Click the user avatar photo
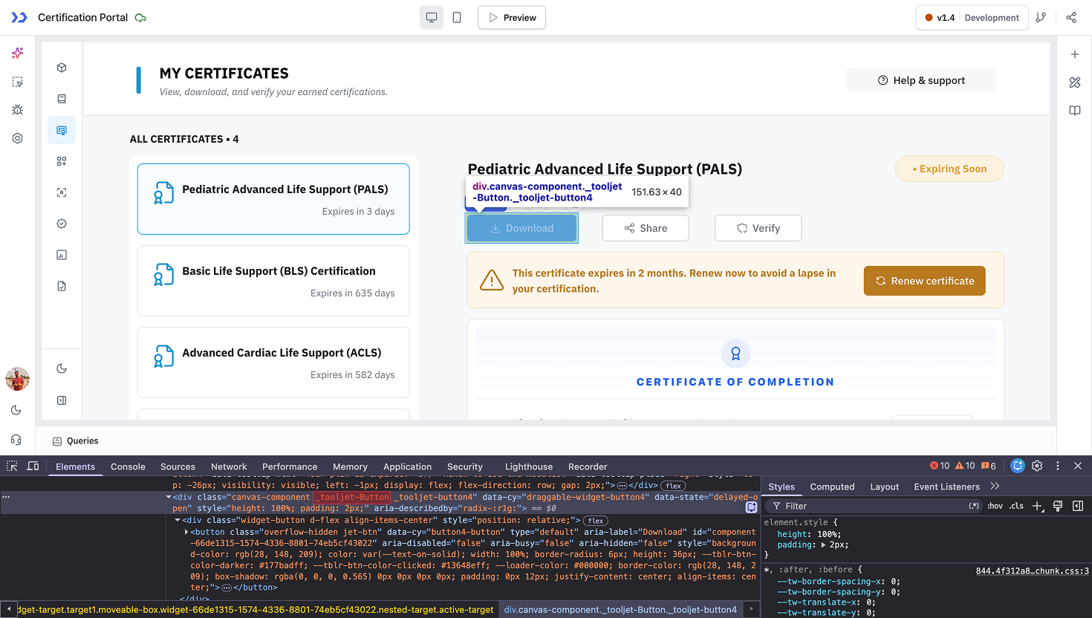Image resolution: width=1092 pixels, height=618 pixels. (17, 379)
